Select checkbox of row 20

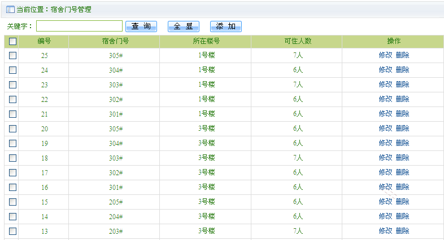click(13, 129)
